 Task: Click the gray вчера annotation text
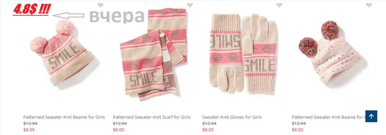point(117,16)
